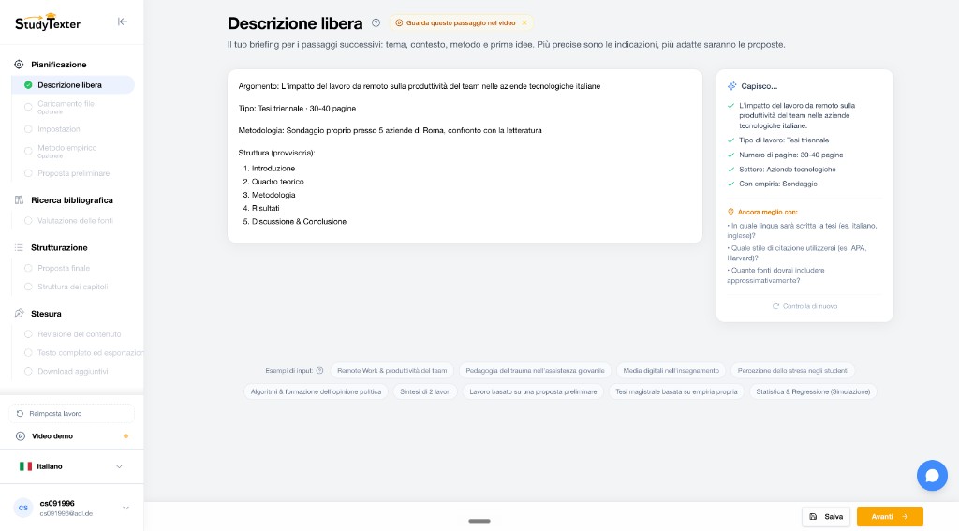Choose example 'Remote Work & produttività del team'
Screen dimensions: 959x531
(x=392, y=371)
